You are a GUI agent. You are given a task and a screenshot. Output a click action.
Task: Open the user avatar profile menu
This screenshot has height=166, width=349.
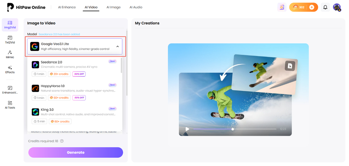pos(337,7)
